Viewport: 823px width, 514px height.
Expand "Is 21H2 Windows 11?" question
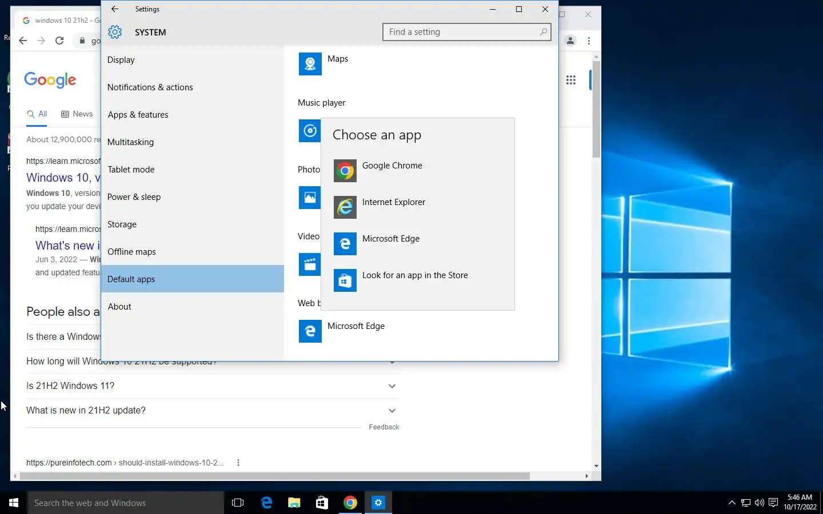(x=211, y=386)
